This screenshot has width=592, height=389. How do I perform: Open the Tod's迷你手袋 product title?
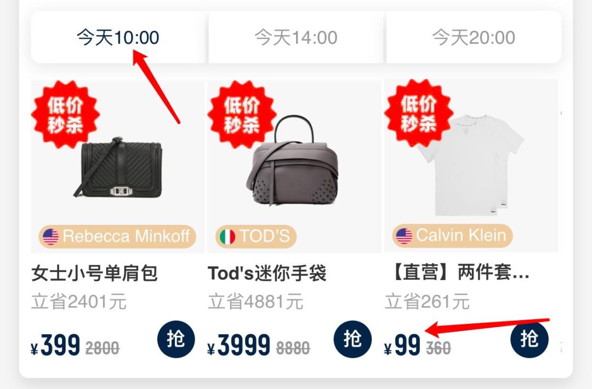267,273
